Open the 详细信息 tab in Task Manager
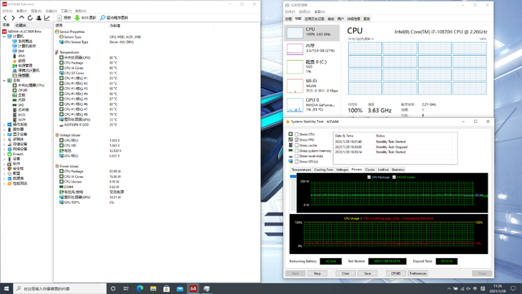The height and width of the screenshot is (294, 522). click(x=353, y=19)
